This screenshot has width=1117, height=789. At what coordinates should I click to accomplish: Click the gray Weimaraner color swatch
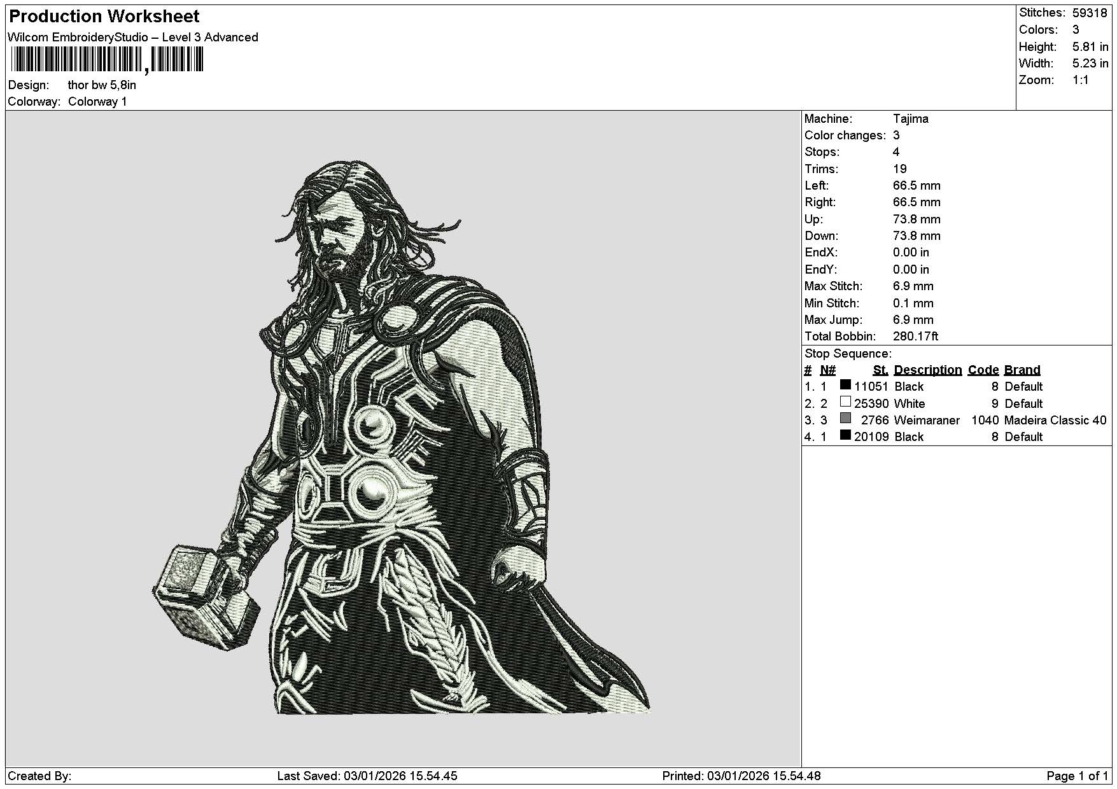845,418
